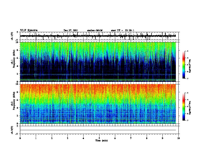Click the '5' tick on the time axis
The width and height of the screenshot is (201, 155).
point(99,138)
